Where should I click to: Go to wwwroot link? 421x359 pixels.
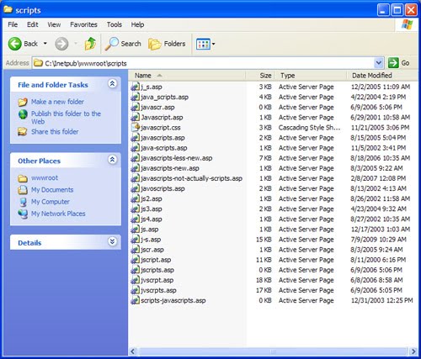point(45,177)
